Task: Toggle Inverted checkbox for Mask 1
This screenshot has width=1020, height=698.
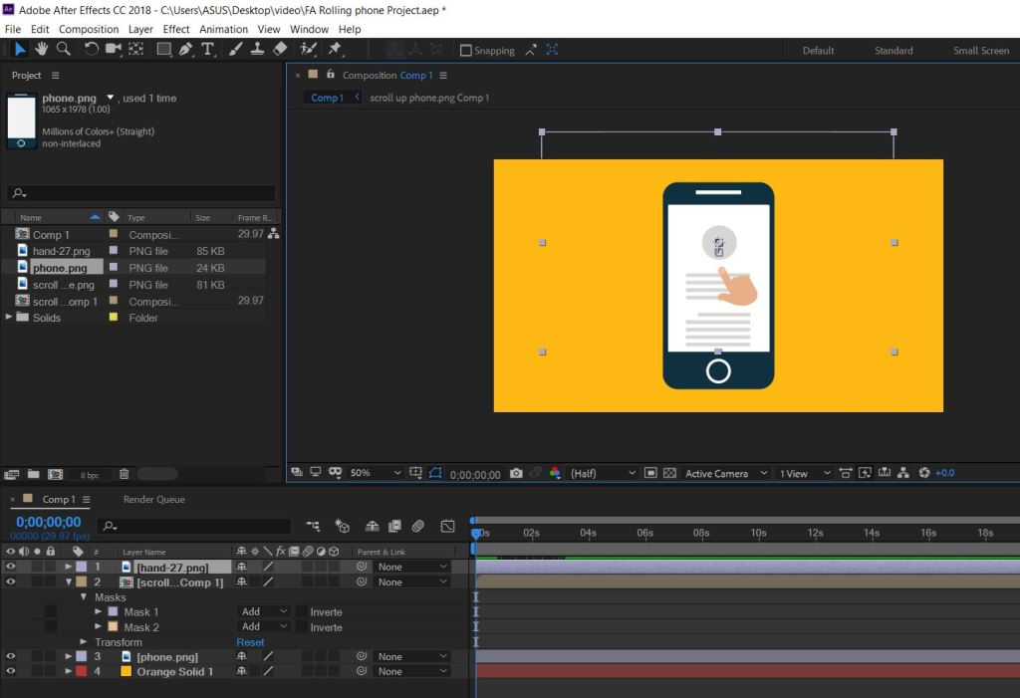Action: click(x=302, y=612)
